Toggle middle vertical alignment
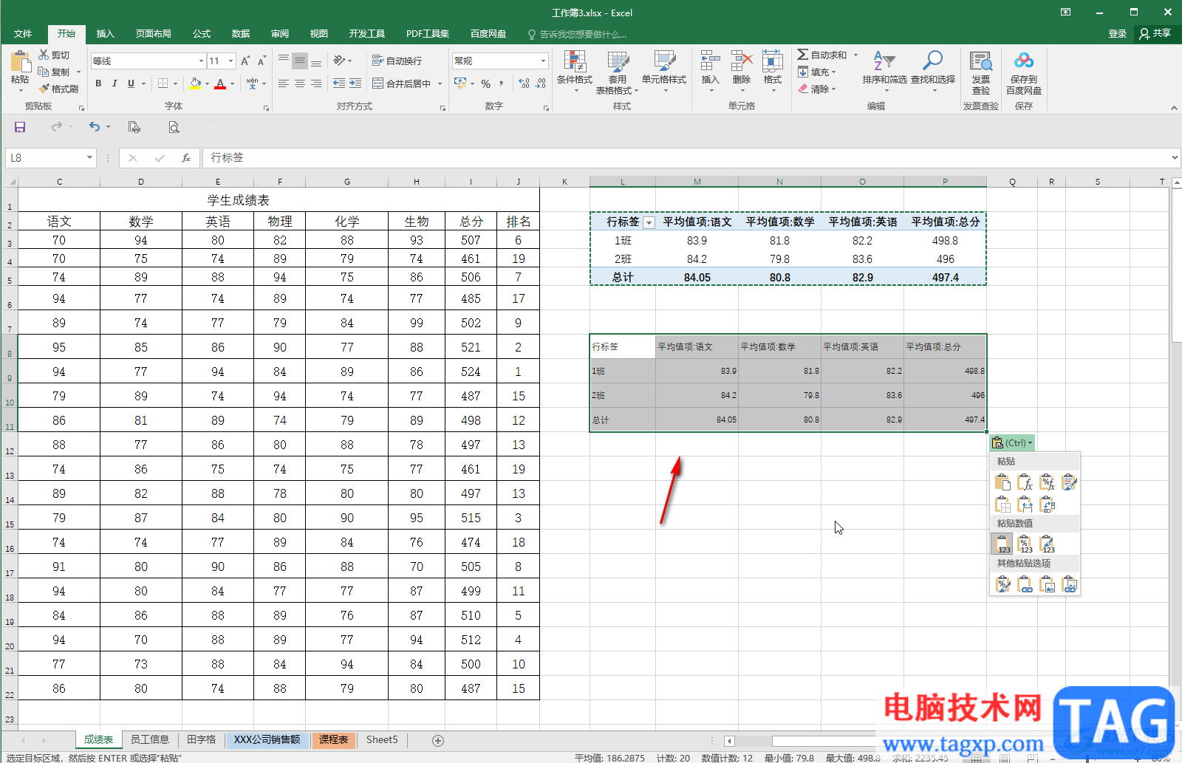The height and width of the screenshot is (763, 1182). [x=300, y=61]
